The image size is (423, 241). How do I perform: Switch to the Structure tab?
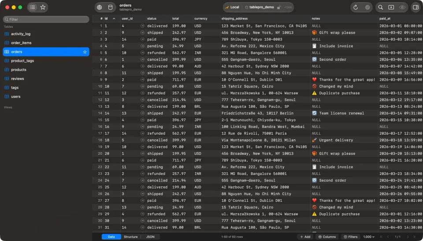(130, 237)
